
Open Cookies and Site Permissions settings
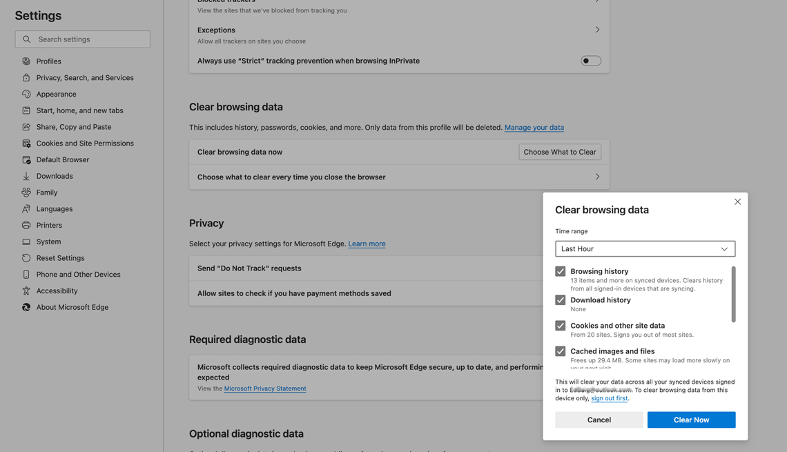[85, 143]
